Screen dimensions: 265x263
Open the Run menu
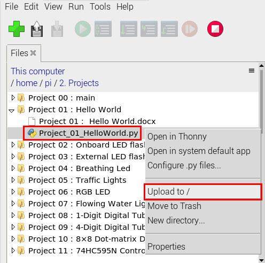76,7
